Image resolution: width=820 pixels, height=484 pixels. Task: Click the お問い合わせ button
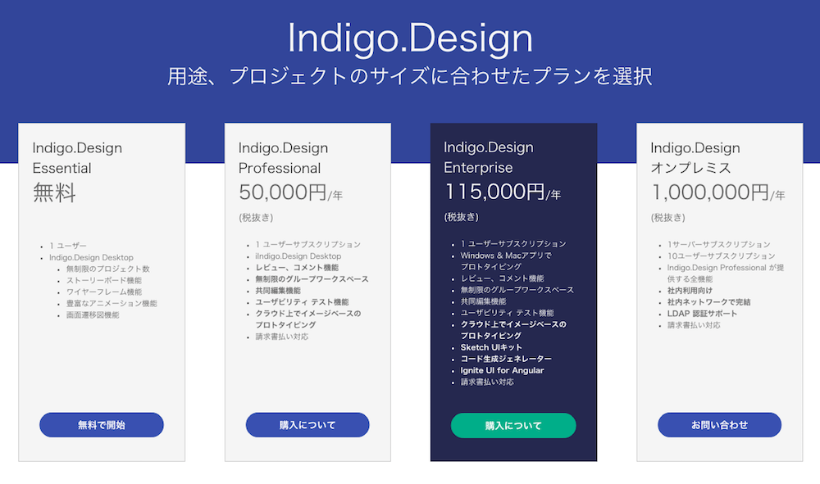coord(719,425)
